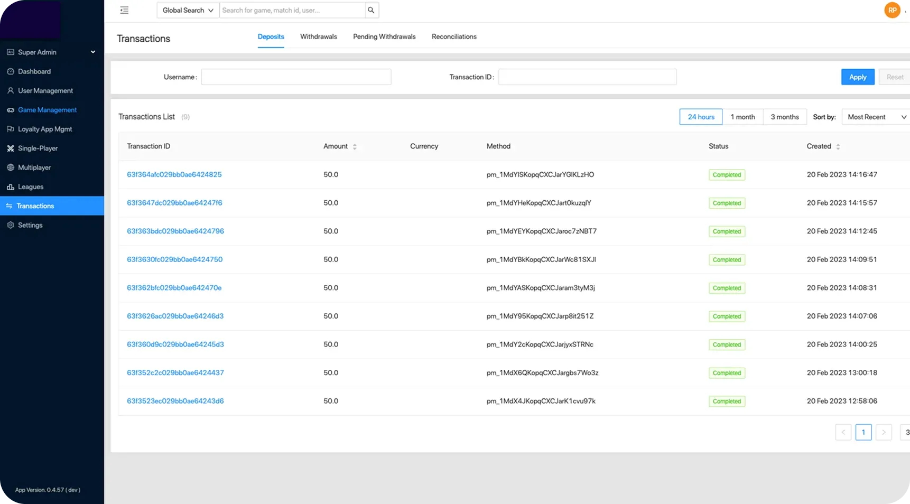Open Multiplayer section in sidebar
The image size is (910, 504).
coord(34,167)
